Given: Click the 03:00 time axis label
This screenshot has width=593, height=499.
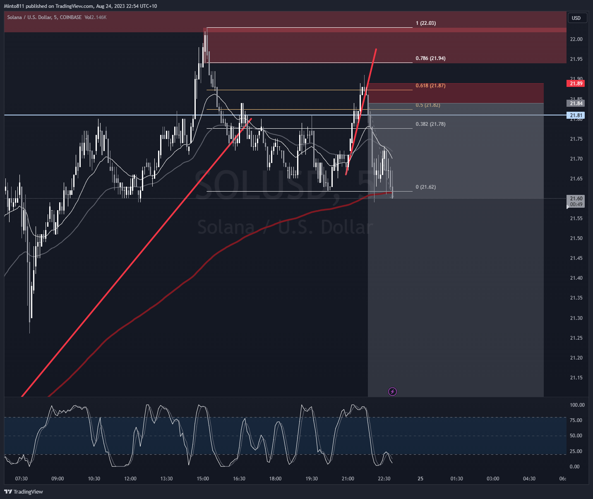Looking at the screenshot, I should click(x=493, y=479).
